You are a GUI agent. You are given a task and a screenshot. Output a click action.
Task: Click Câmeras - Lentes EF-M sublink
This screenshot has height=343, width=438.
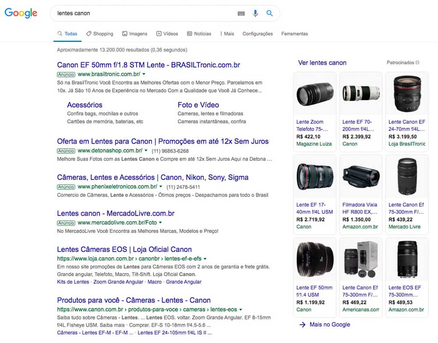pos(95,332)
